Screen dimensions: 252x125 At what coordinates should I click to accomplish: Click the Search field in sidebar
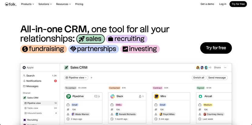coord(40,75)
